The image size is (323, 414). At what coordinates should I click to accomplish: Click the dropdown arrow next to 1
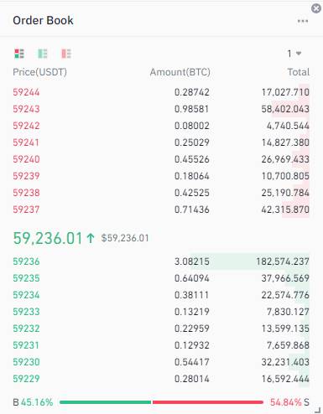(x=299, y=54)
